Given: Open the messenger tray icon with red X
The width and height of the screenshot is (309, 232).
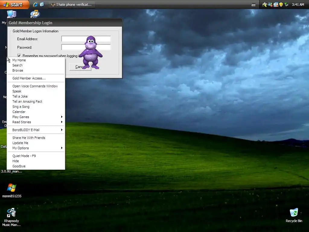Looking at the screenshot, I should tap(270, 5).
